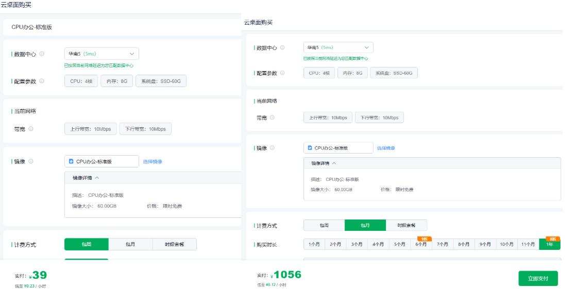This screenshot has height=305, width=574.
Task: Select 3个月 purchase duration
Action: (x=357, y=244)
